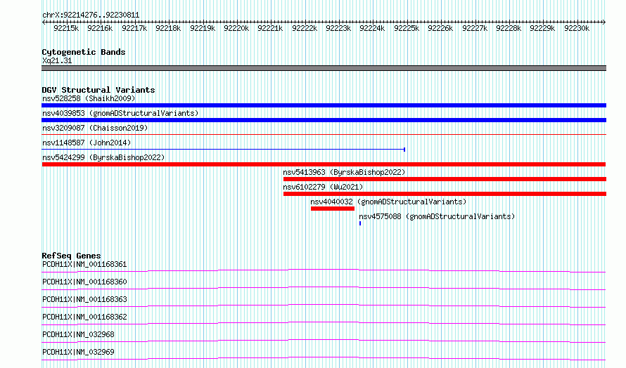Open PCDH11X|NM_001168362 transcript label
626x368 pixels.
click(84, 317)
